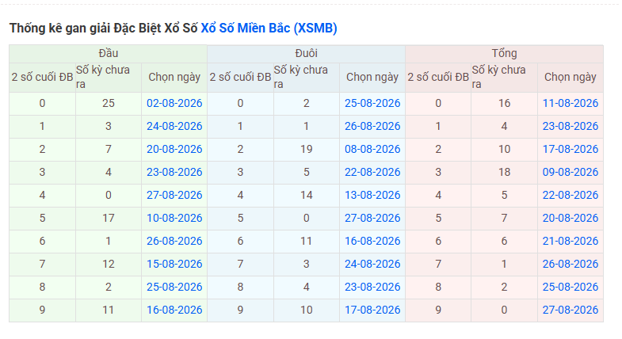Image resolution: width=622 pixels, height=339 pixels.
Task: Click 08-08-2026 date in Đuôi section
Action: tap(372, 149)
